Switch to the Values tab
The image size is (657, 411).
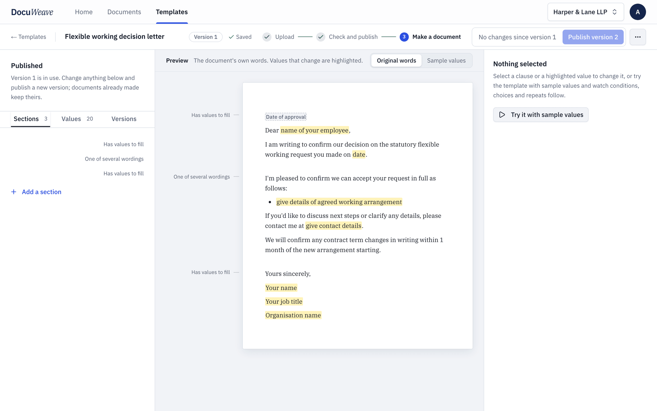click(x=77, y=119)
